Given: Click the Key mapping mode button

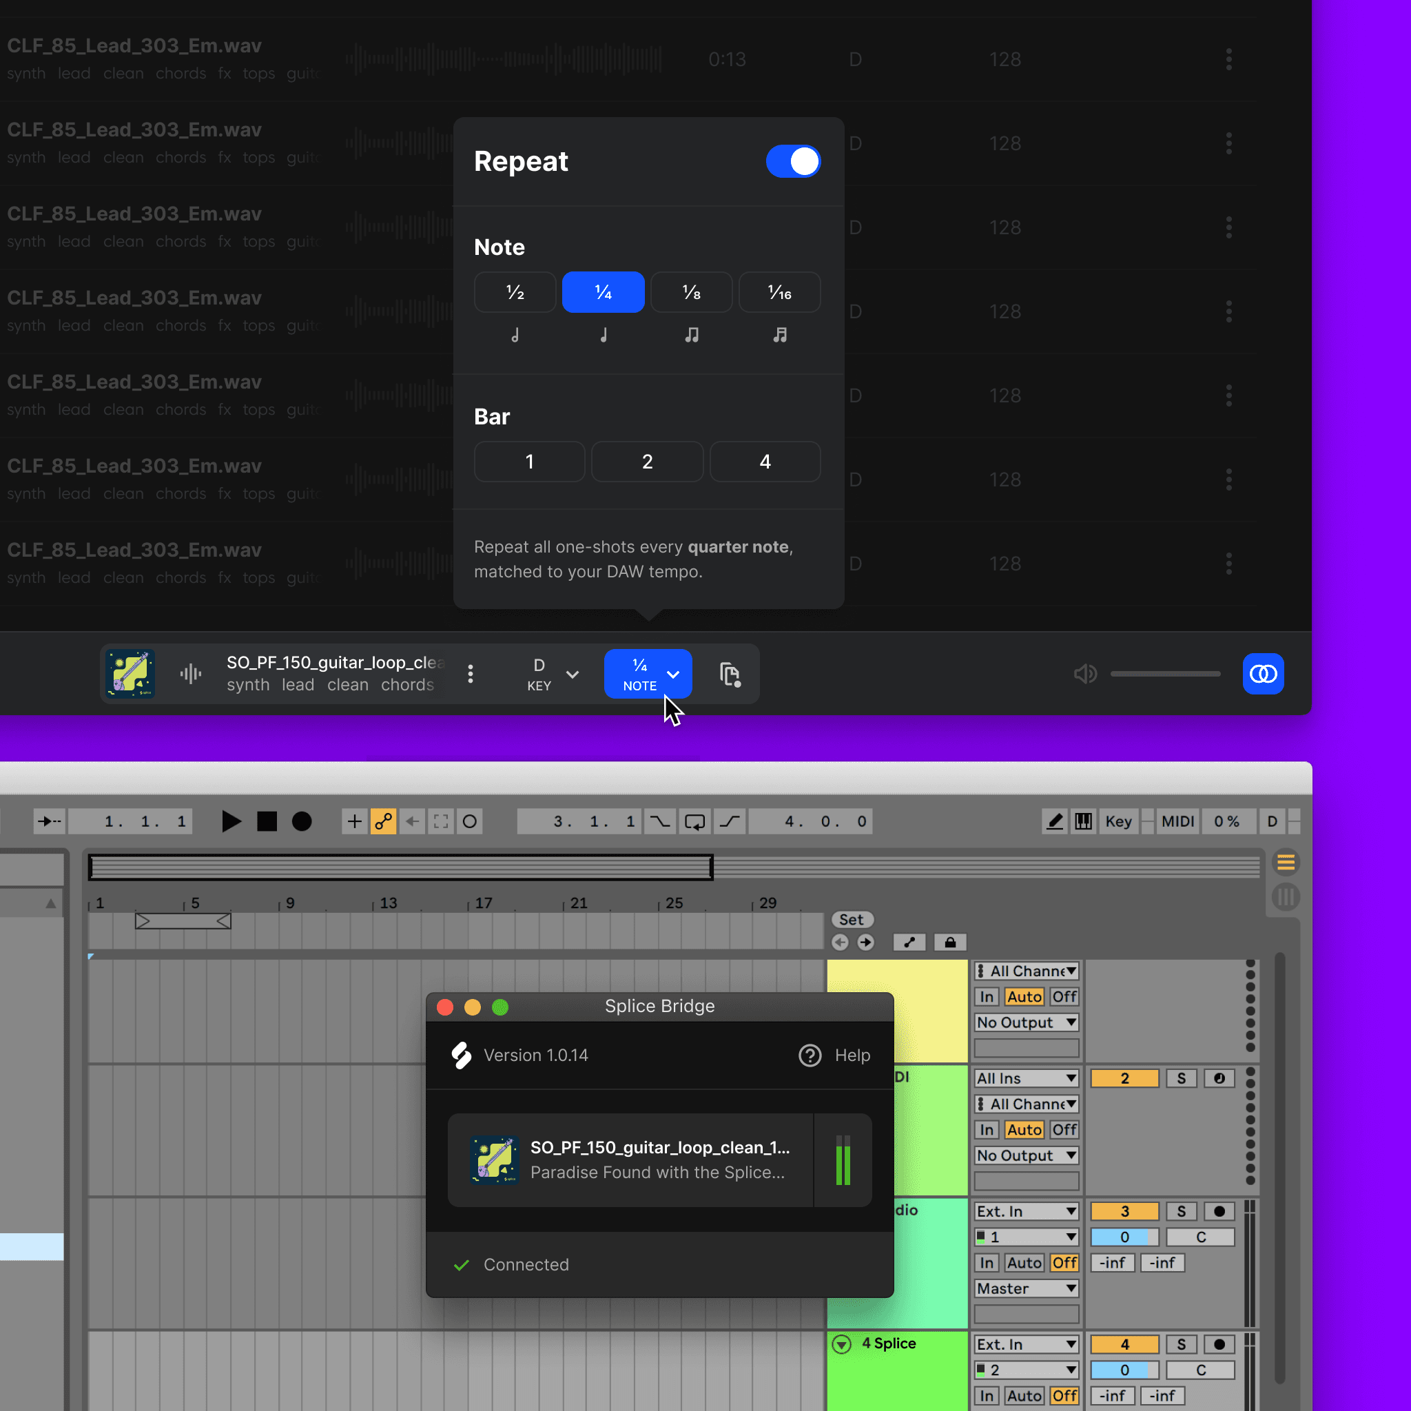Looking at the screenshot, I should [x=1118, y=821].
